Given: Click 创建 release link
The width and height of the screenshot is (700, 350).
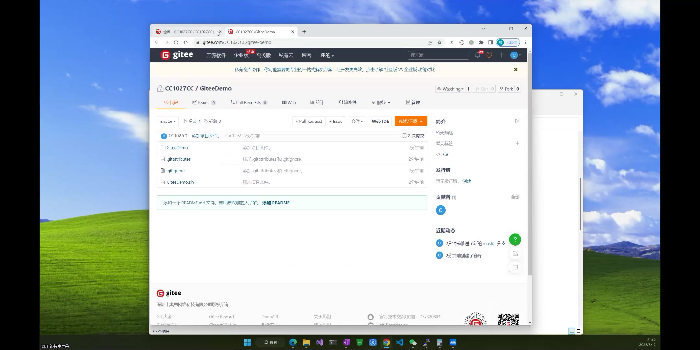Looking at the screenshot, I should 467,181.
